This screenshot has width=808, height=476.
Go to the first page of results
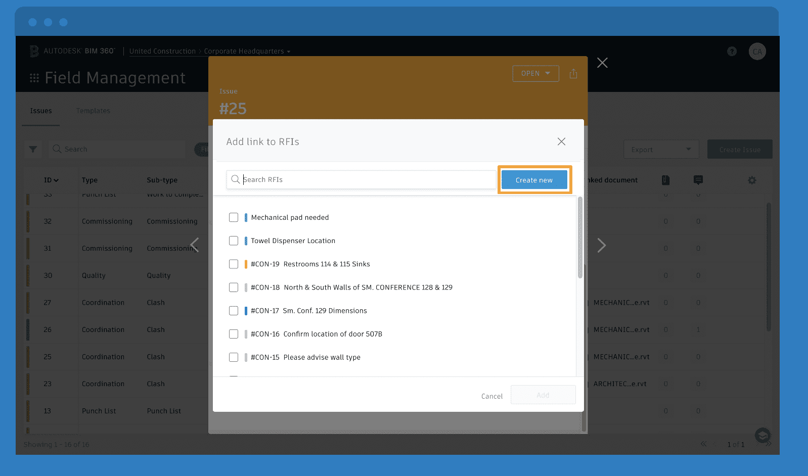[703, 444]
